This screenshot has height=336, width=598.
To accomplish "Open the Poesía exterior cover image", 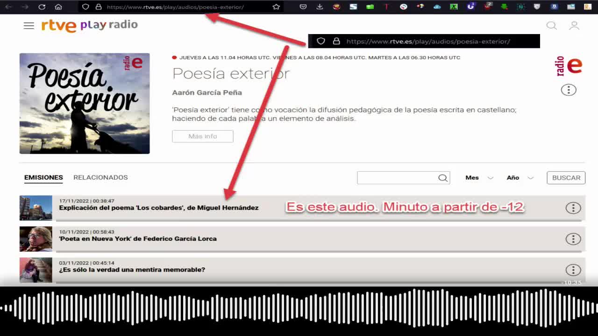I will (85, 103).
